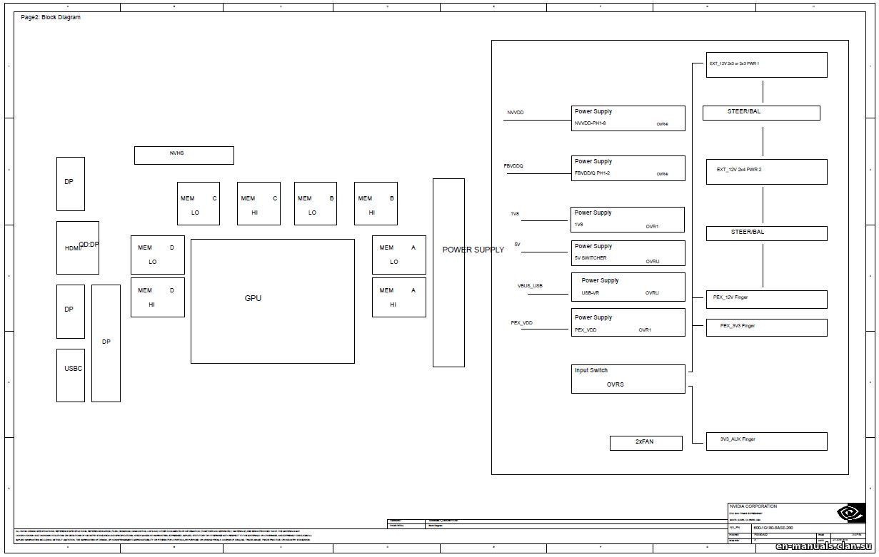Expand the MEM D HI block
Screen dimensions: 879x557
coord(156,297)
